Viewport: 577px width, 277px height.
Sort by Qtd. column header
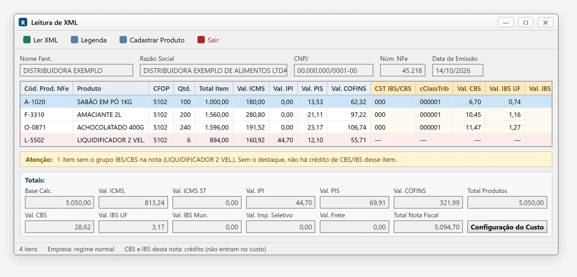tap(184, 89)
